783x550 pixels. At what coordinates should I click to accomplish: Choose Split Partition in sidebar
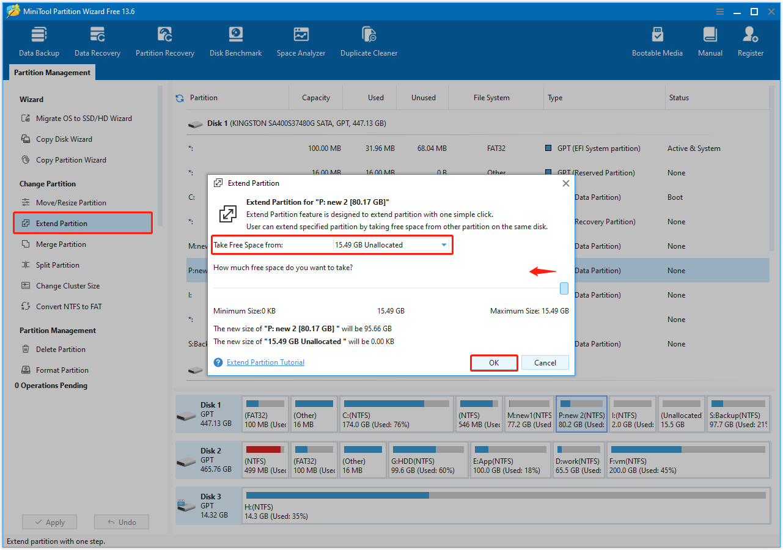(51, 265)
